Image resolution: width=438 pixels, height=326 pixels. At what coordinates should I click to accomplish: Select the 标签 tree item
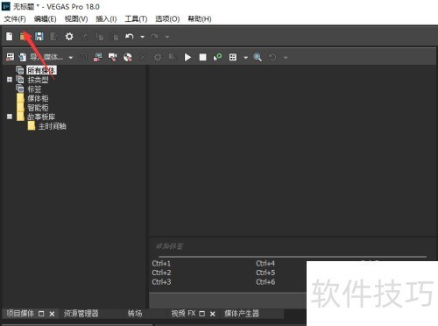[x=34, y=89]
